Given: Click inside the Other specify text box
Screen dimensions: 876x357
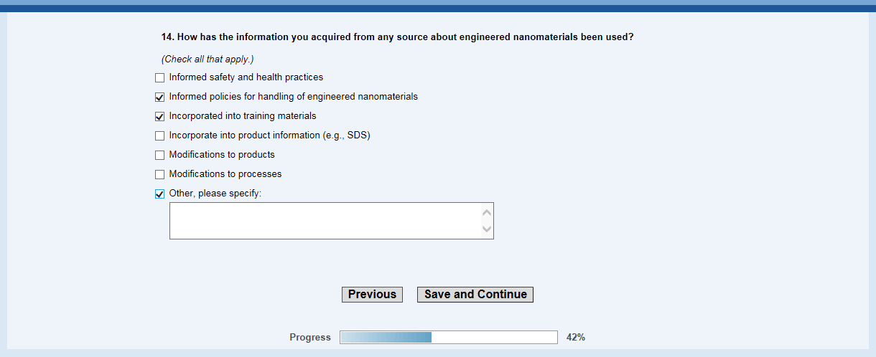Looking at the screenshot, I should [x=325, y=221].
